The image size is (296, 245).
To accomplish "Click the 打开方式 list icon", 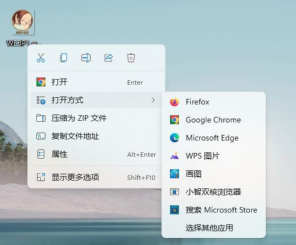I will (x=41, y=100).
